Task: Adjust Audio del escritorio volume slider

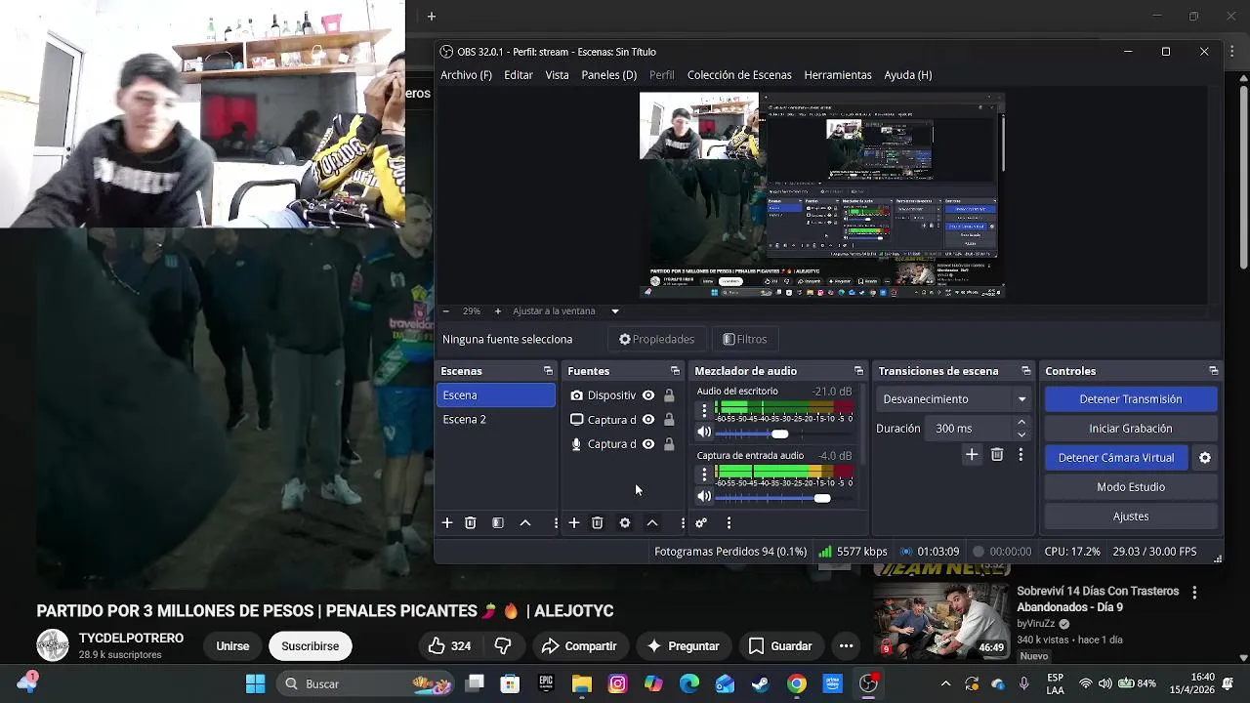Action: coord(779,434)
